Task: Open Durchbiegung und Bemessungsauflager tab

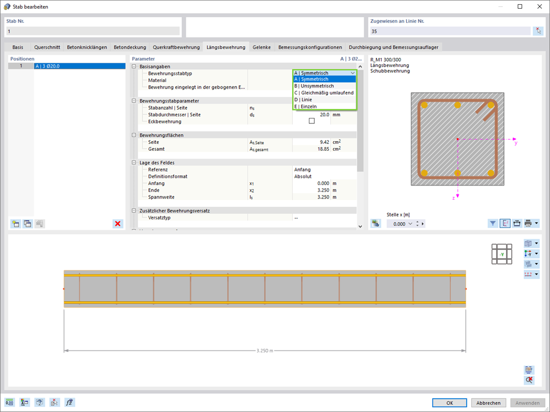Action: point(394,47)
